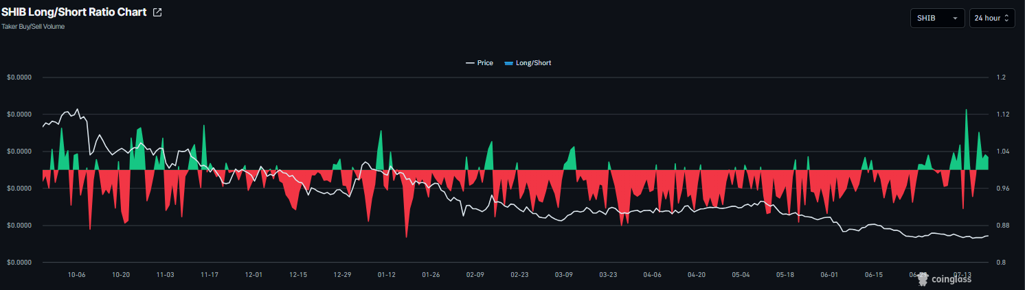The width and height of the screenshot is (1025, 290).
Task: Open chart in new window icon
Action: (157, 12)
